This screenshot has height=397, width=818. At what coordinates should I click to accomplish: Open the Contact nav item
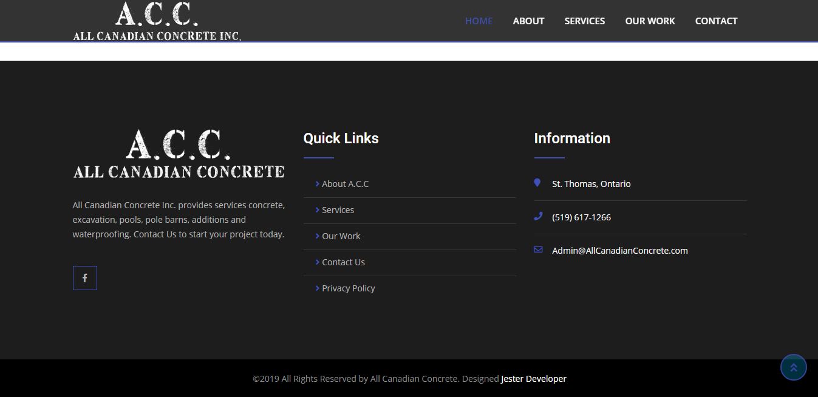(x=716, y=21)
